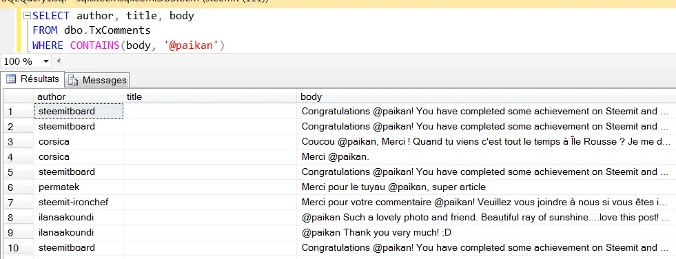
Task: Click author cell 'steemitboard' in row 2
Action: pyautogui.click(x=79, y=127)
